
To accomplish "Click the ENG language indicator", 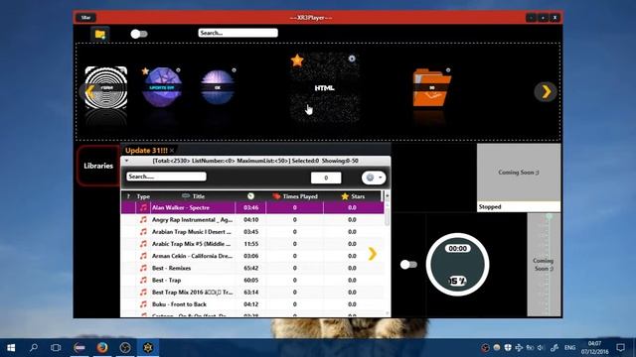I will (569, 348).
